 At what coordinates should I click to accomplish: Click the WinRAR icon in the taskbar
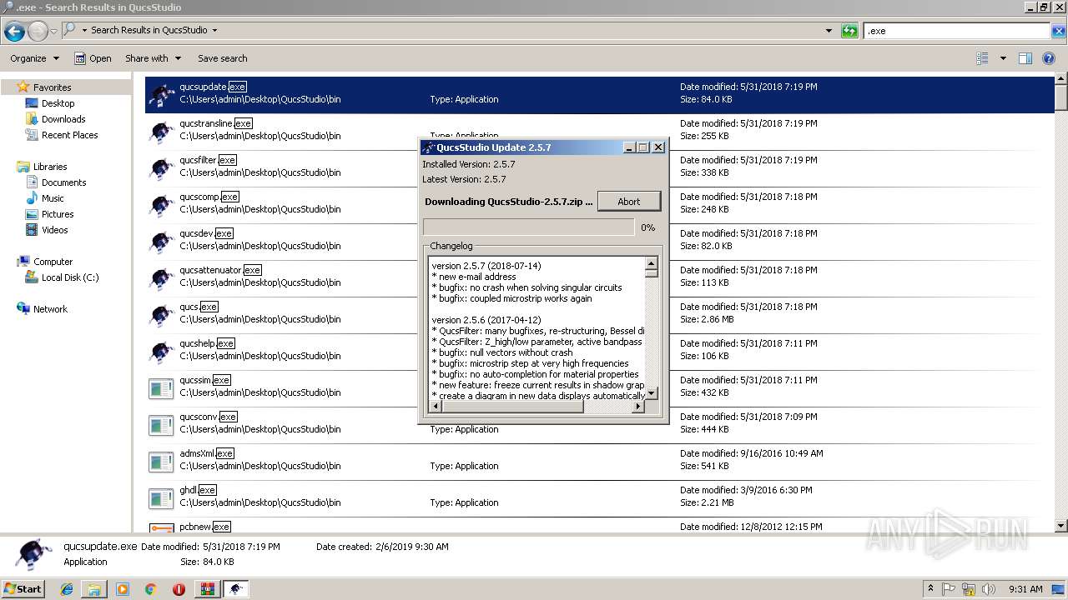[x=207, y=589]
